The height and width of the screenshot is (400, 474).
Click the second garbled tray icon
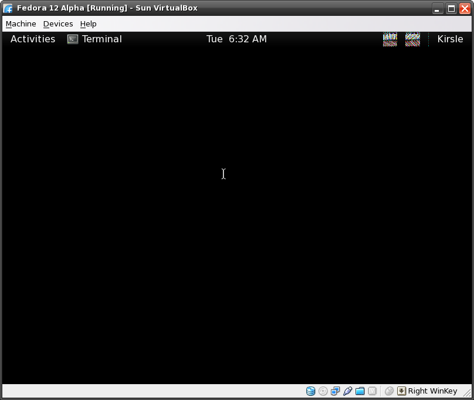[412, 39]
